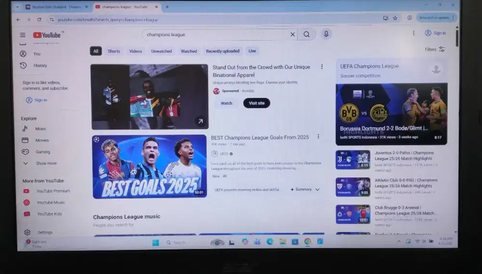Open the YouTube hamburger guide menu
This screenshot has width=482, height=274.
tap(23, 35)
